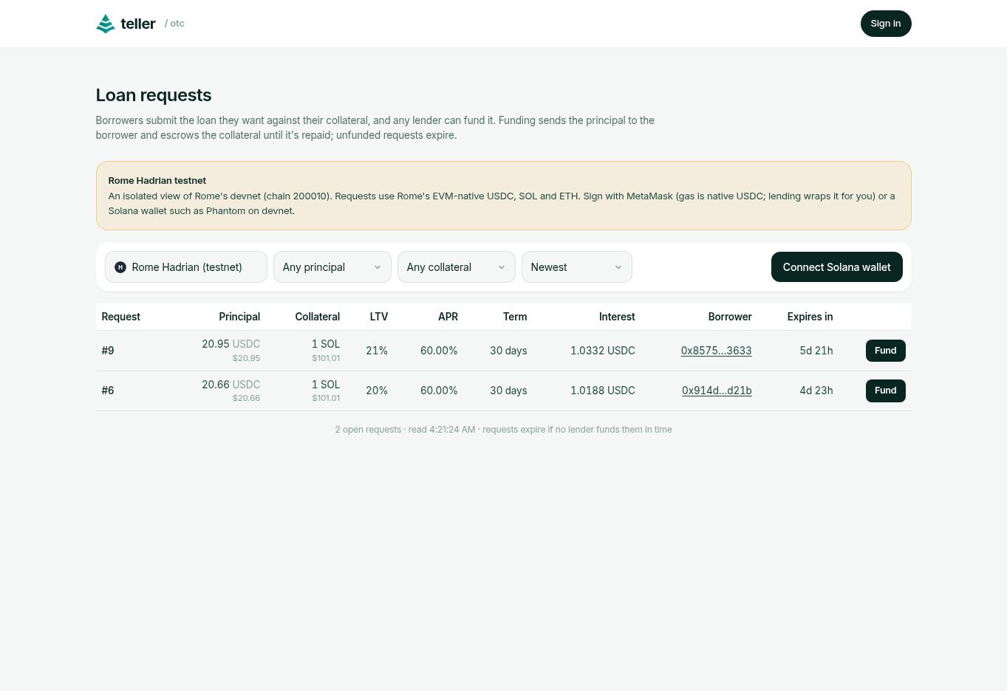Image resolution: width=1007 pixels, height=691 pixels.
Task: Open borrower address 0x914d...d21b
Action: 717,391
